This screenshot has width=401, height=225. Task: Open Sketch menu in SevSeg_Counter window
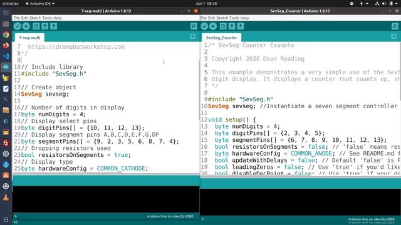222,18
